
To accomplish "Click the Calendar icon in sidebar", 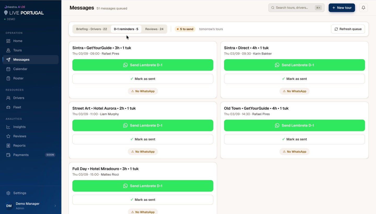I will pos(8,69).
